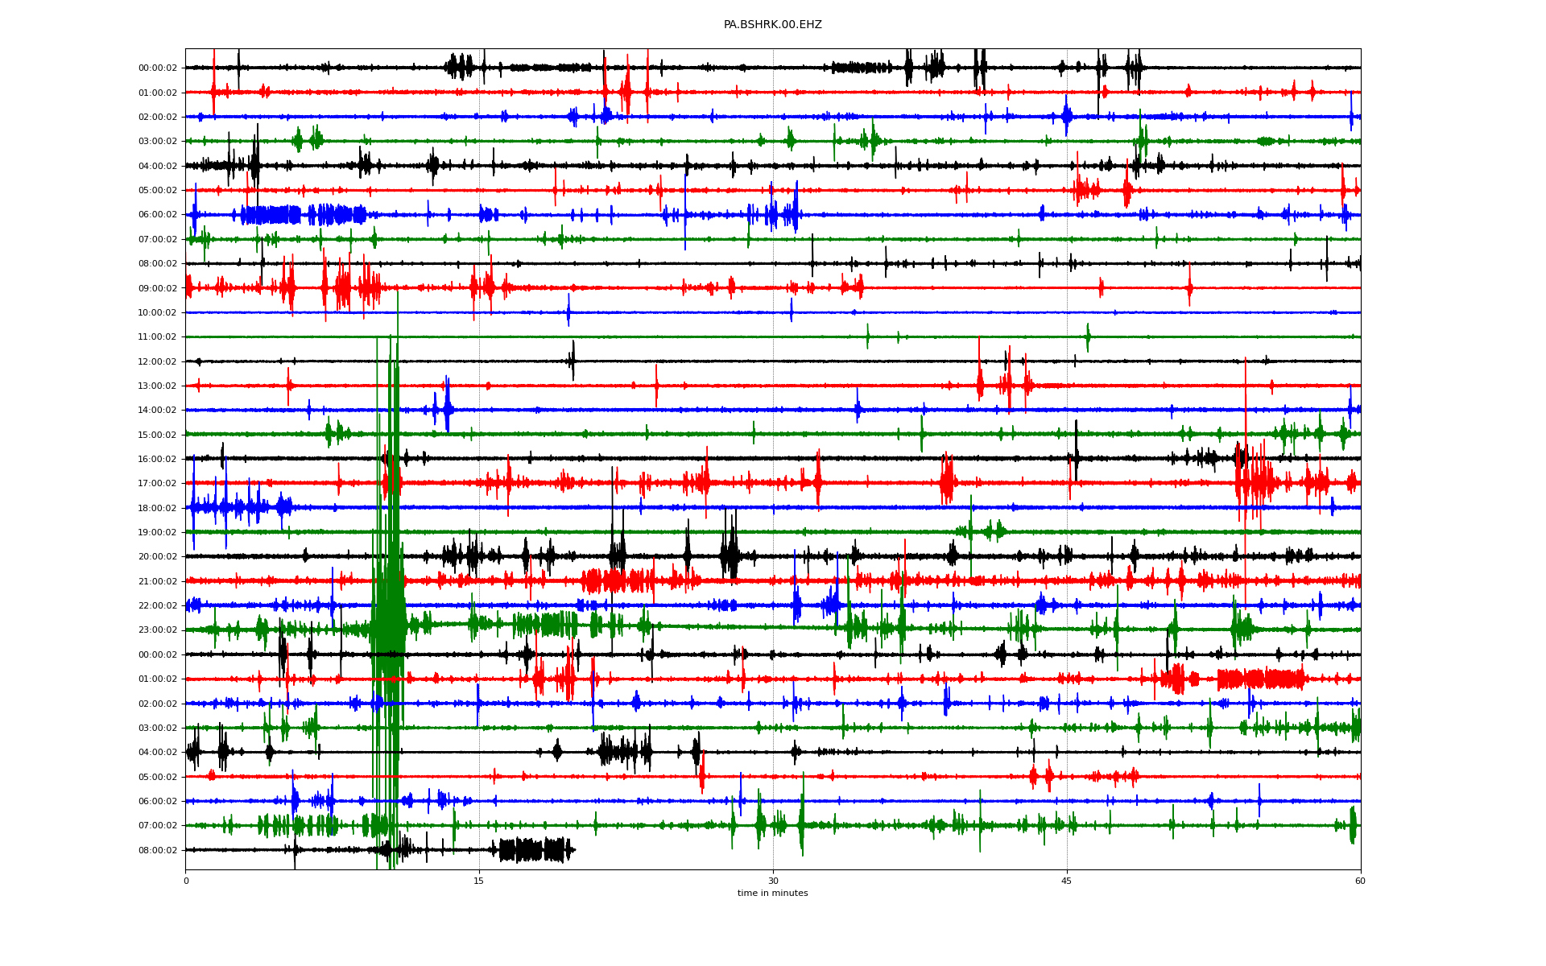Click the x-axis tick label 45
The width and height of the screenshot is (1546, 966).
[1067, 881]
